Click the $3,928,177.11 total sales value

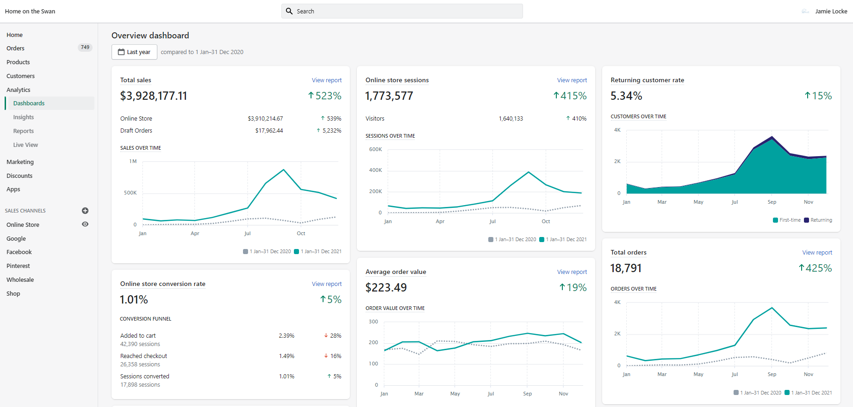[x=154, y=96]
